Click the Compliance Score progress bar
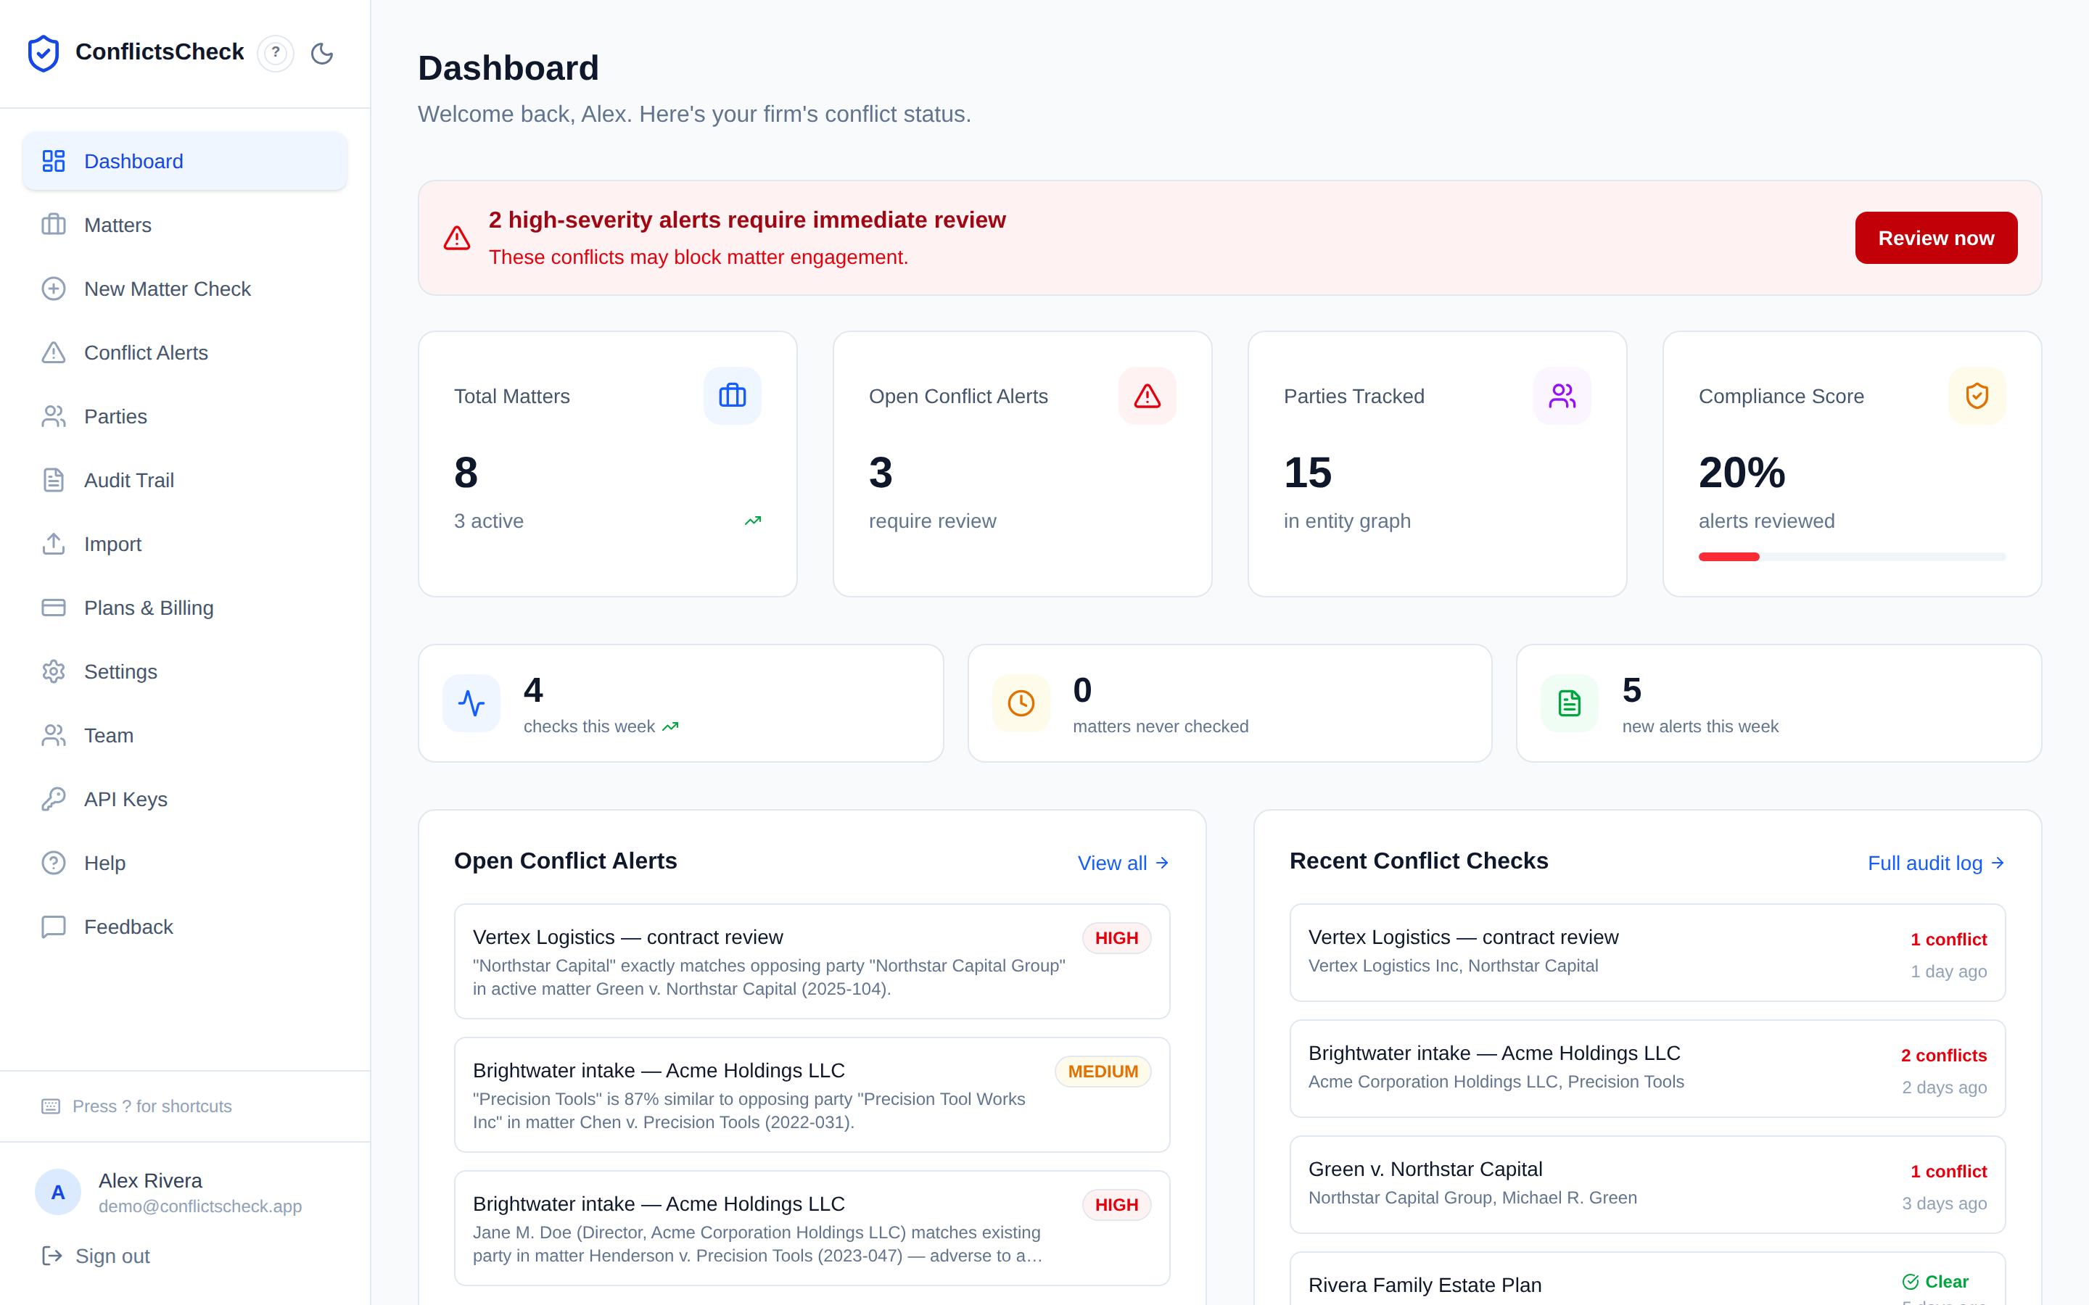This screenshot has width=2089, height=1305. 1852,557
